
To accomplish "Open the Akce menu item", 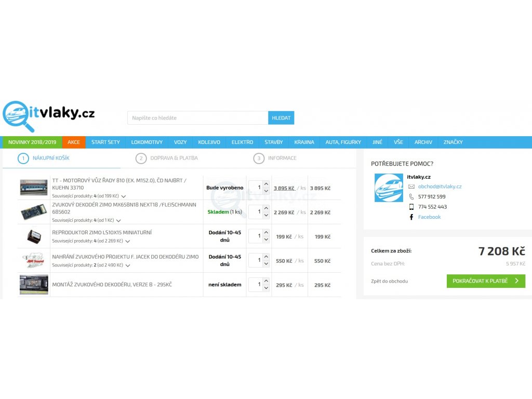I will pos(74,142).
